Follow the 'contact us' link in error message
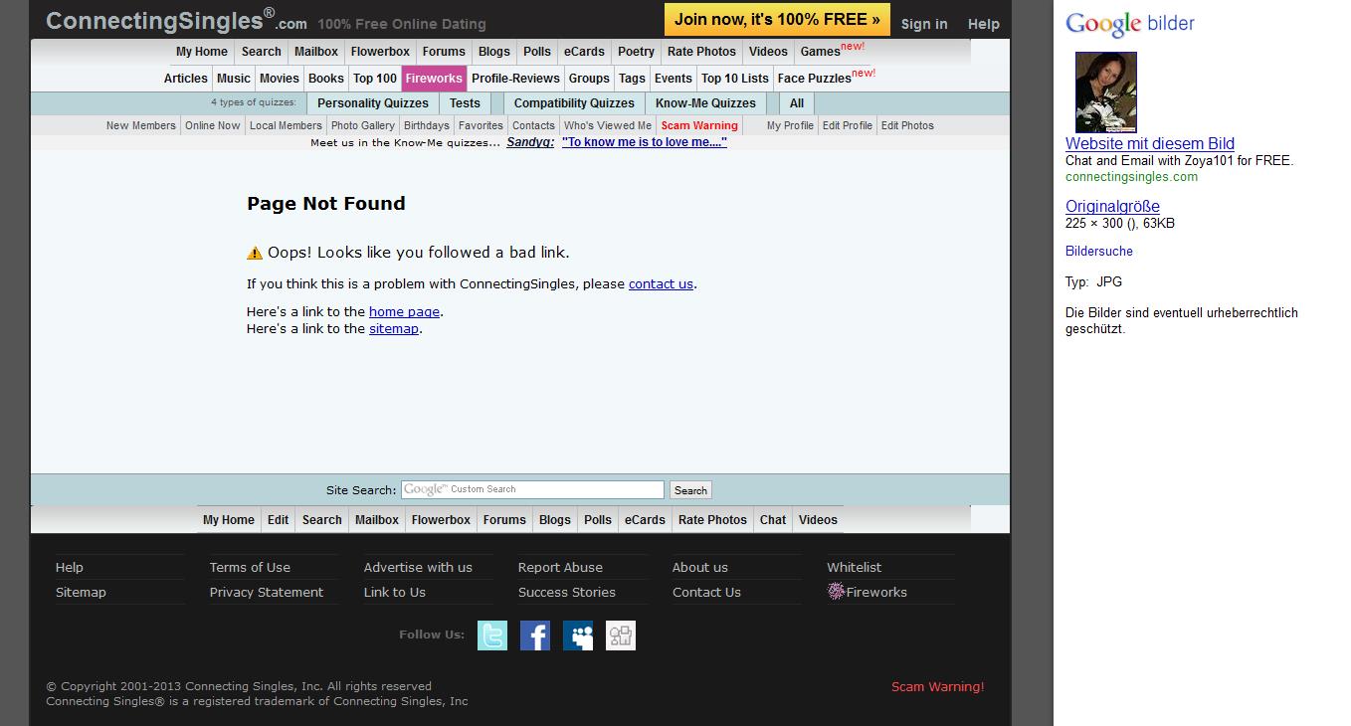The width and height of the screenshot is (1351, 726). coord(661,284)
